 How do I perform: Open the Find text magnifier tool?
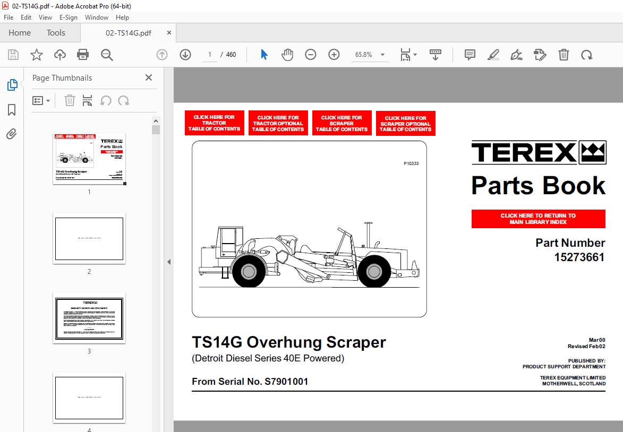(x=106, y=55)
